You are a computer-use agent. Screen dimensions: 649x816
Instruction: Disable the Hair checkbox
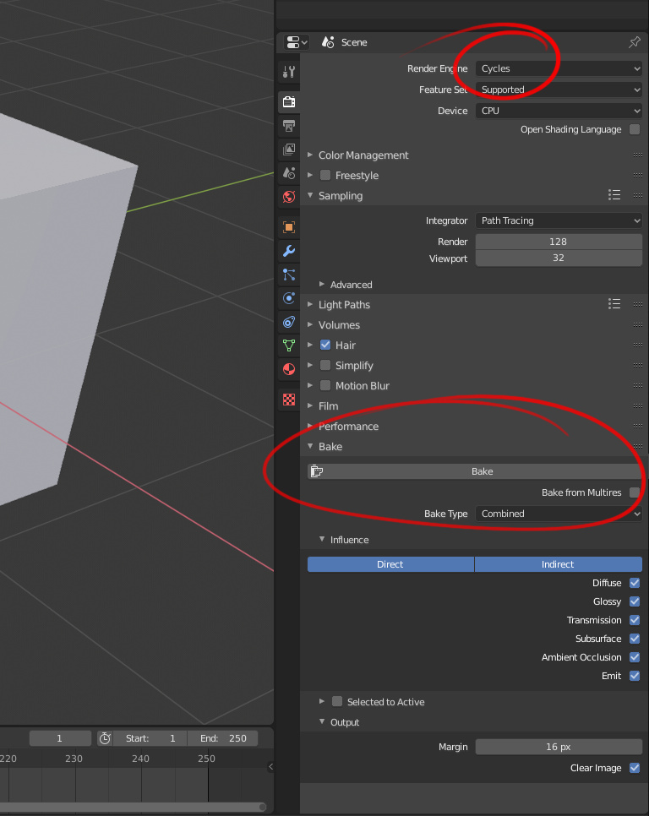click(x=325, y=345)
